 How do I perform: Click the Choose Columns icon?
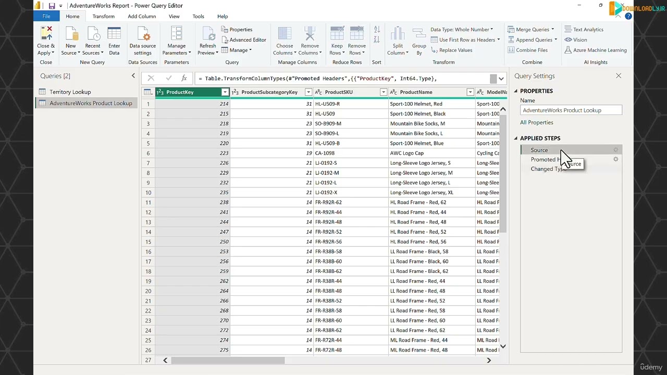285,34
